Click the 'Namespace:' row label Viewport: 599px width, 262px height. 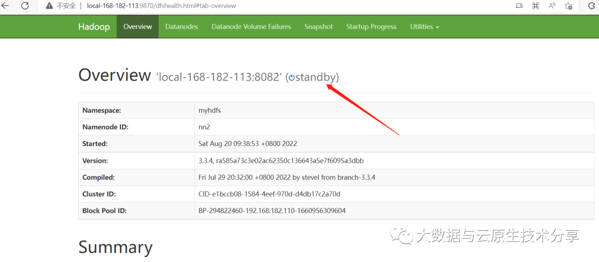coord(101,110)
